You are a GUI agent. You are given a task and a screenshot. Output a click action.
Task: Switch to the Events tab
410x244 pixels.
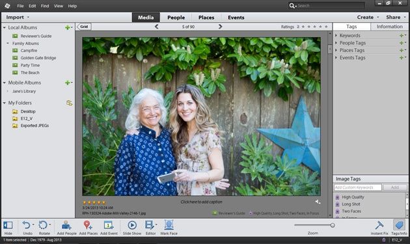pyautogui.click(x=236, y=18)
